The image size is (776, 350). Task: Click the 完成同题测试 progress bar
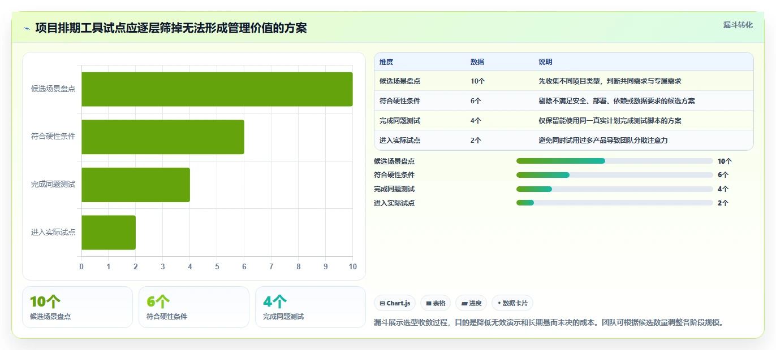[615, 189]
